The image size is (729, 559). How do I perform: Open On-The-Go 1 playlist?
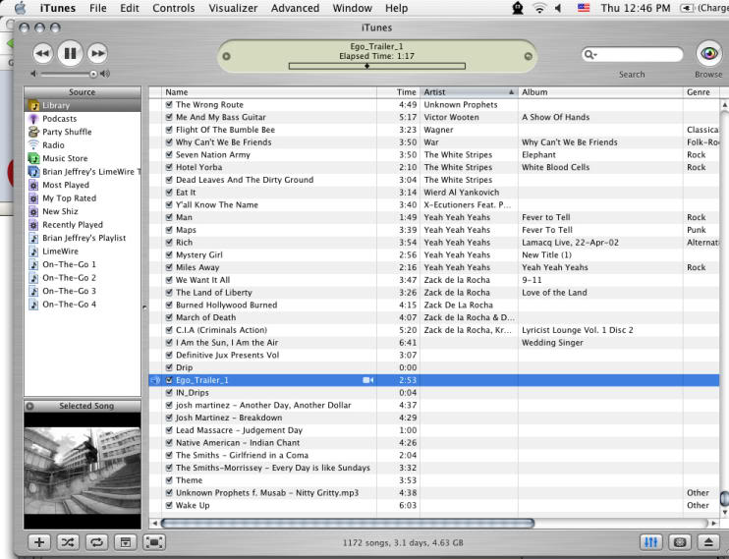coord(83,264)
